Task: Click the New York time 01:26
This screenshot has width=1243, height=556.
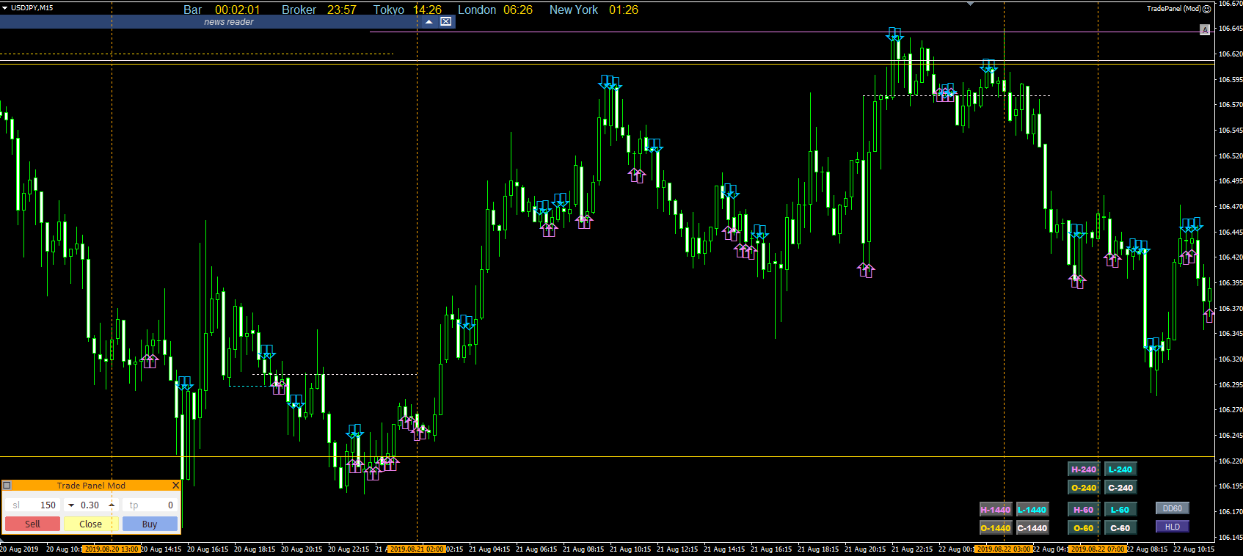Action: point(624,10)
